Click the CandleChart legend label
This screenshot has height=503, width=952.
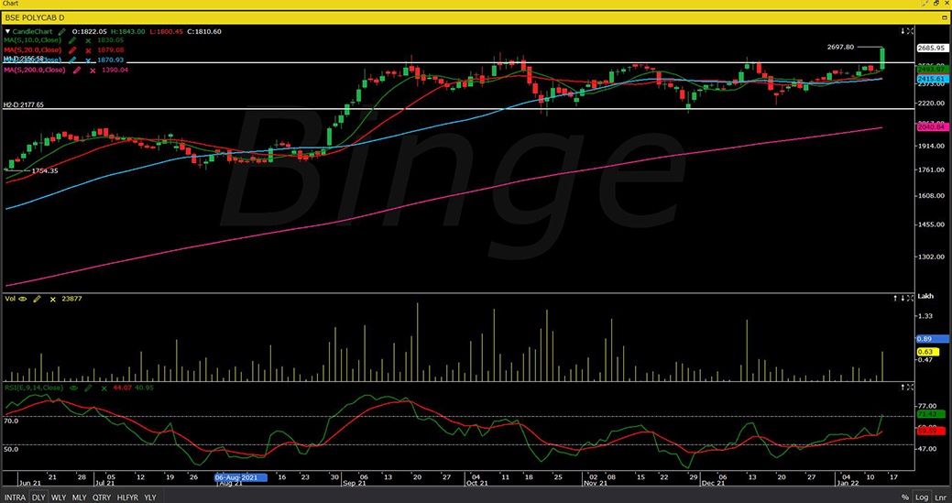[32, 31]
